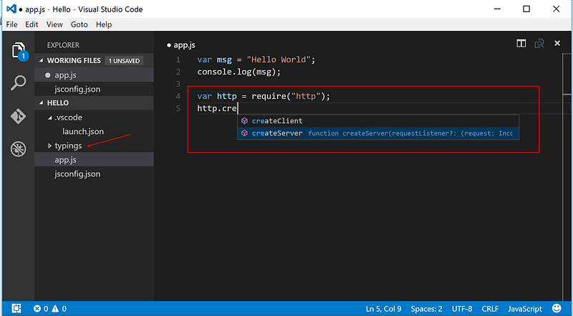Open jsconfig.json in HELLO folder

coord(94,173)
